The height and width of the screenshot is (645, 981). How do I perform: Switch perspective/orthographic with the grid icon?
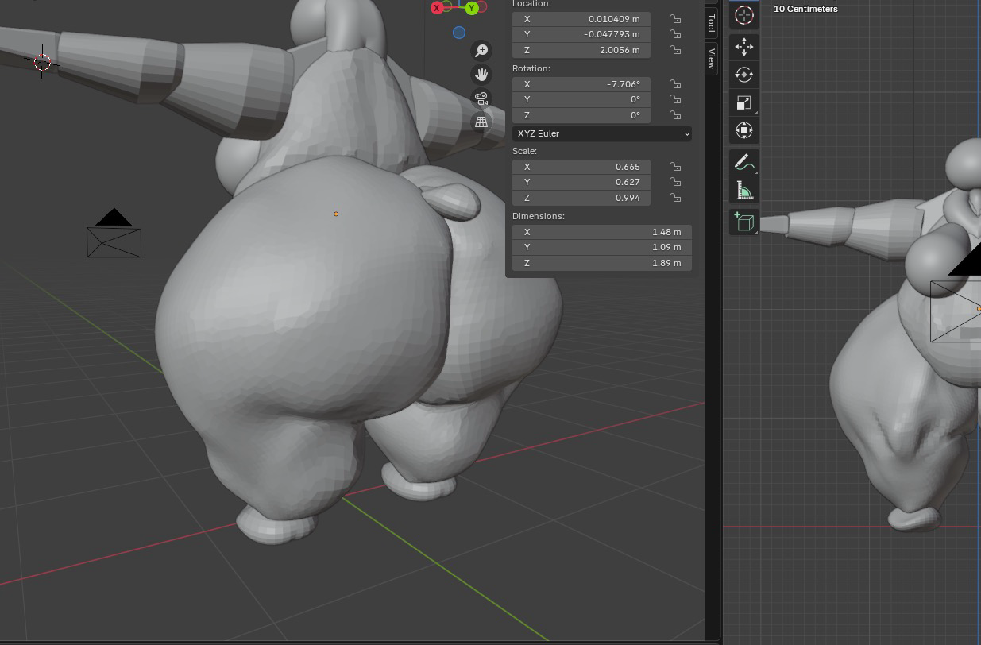[481, 122]
